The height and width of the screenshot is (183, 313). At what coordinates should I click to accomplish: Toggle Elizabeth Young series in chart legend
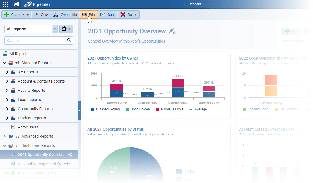tap(107, 109)
